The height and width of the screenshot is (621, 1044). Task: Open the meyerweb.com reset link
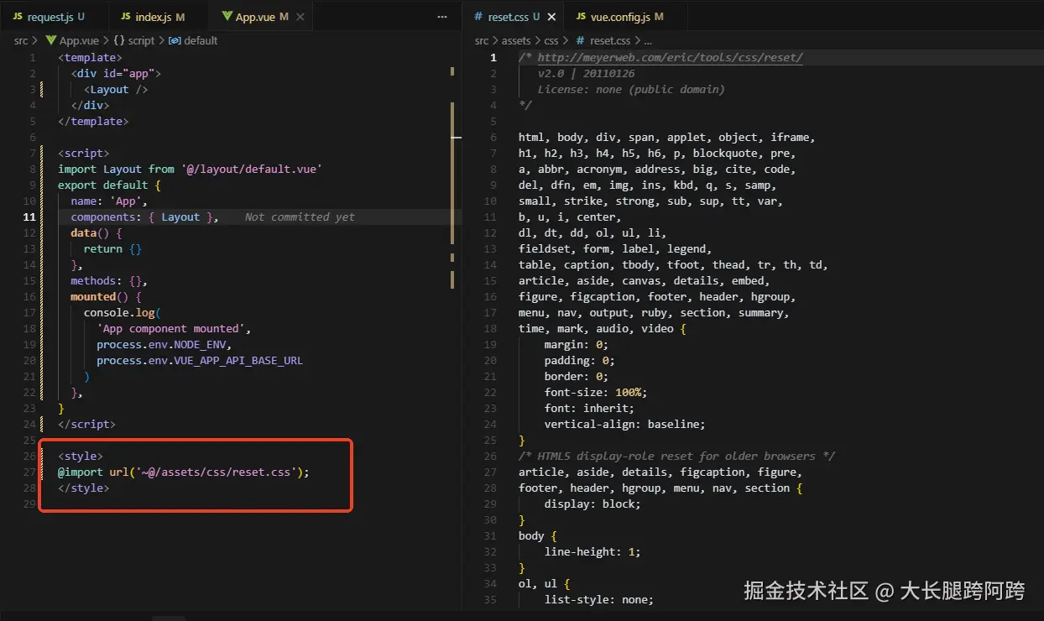click(x=670, y=57)
